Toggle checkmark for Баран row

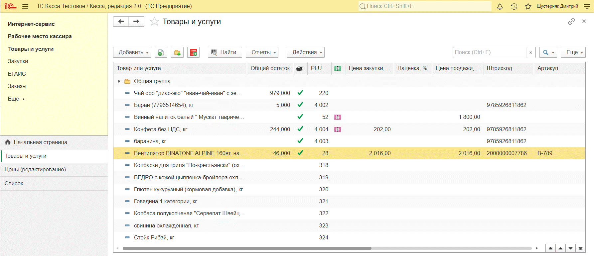click(x=300, y=105)
